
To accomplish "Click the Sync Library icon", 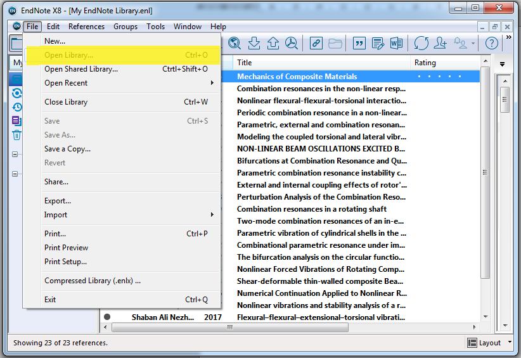I will click(x=421, y=43).
